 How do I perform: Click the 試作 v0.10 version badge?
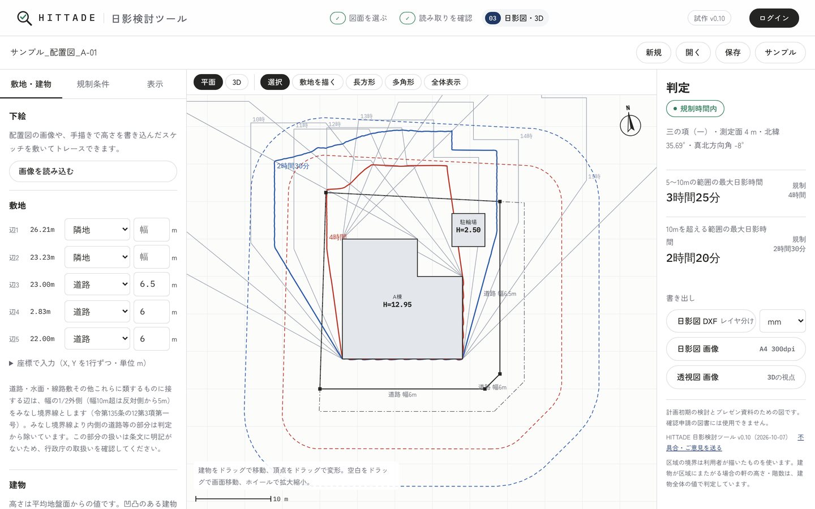click(x=709, y=18)
